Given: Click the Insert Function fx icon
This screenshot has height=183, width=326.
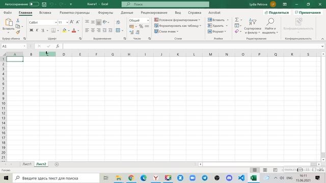Looking at the screenshot, I should tap(58, 46).
